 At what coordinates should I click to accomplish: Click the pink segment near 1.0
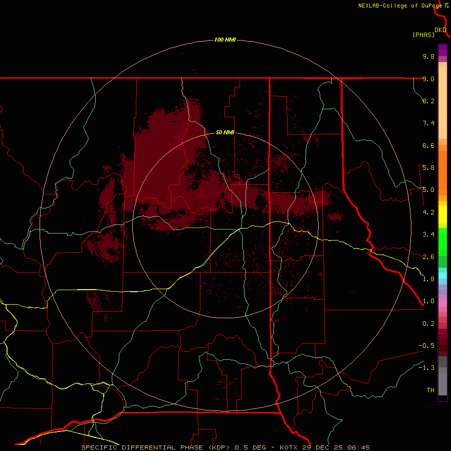[442, 304]
